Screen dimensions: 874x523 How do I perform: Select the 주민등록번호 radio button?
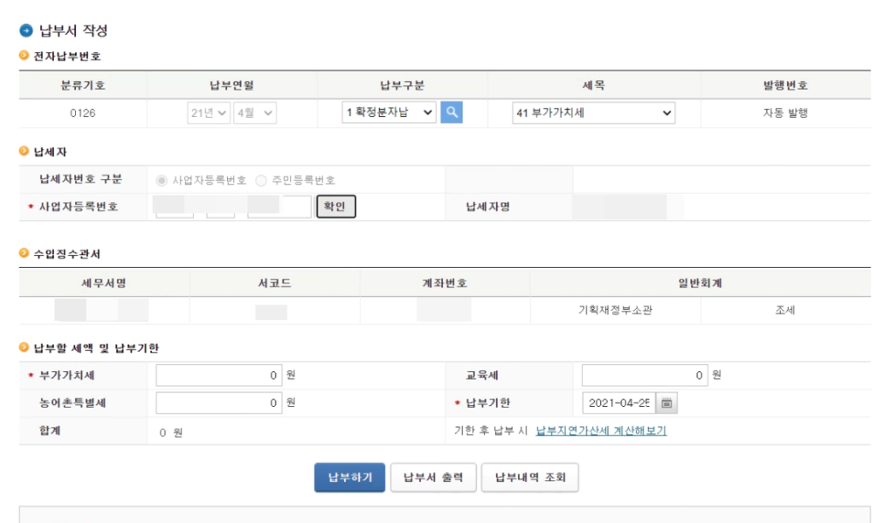point(261,181)
